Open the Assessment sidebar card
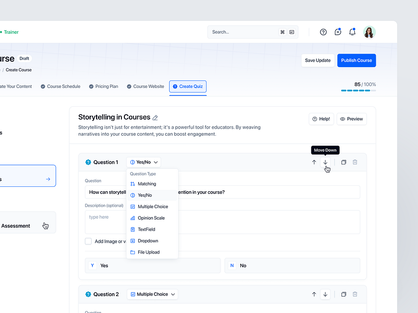Image resolution: width=418 pixels, height=313 pixels. click(x=27, y=223)
